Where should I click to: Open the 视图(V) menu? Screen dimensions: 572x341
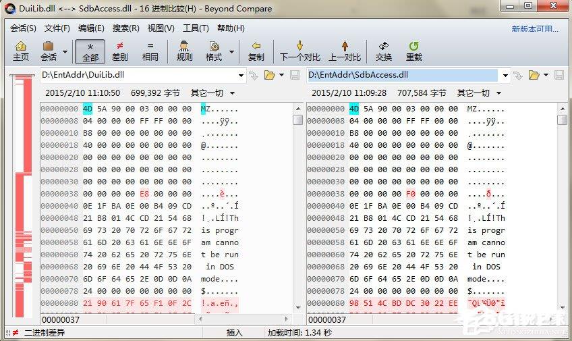pyautogui.click(x=161, y=28)
